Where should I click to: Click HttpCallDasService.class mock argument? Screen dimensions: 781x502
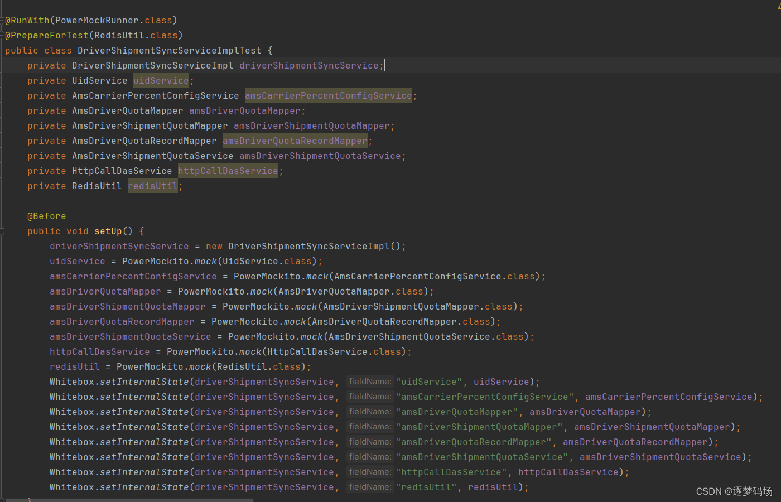click(x=334, y=352)
